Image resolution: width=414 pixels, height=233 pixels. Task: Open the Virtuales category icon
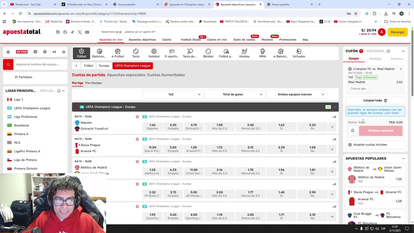point(299,53)
